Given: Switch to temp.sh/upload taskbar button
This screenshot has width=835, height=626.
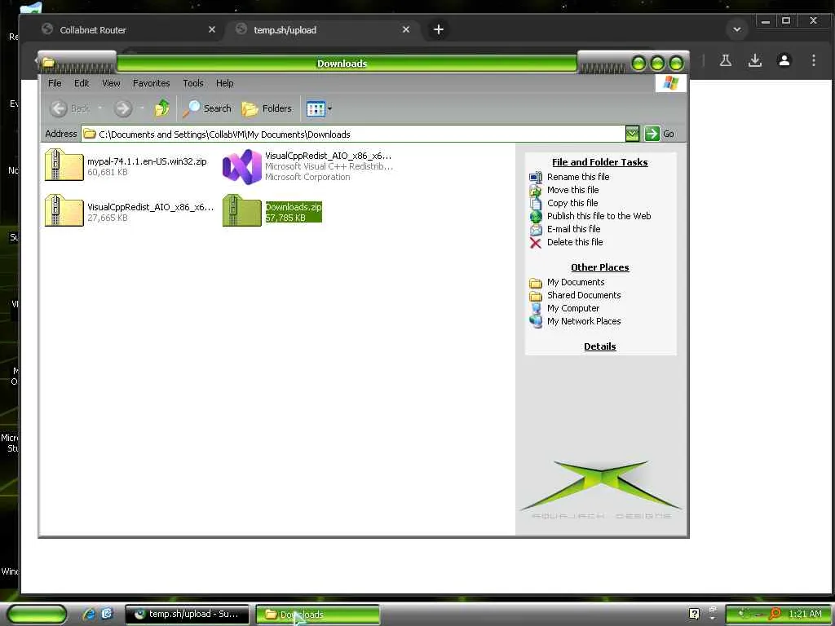Looking at the screenshot, I should 187,615.
